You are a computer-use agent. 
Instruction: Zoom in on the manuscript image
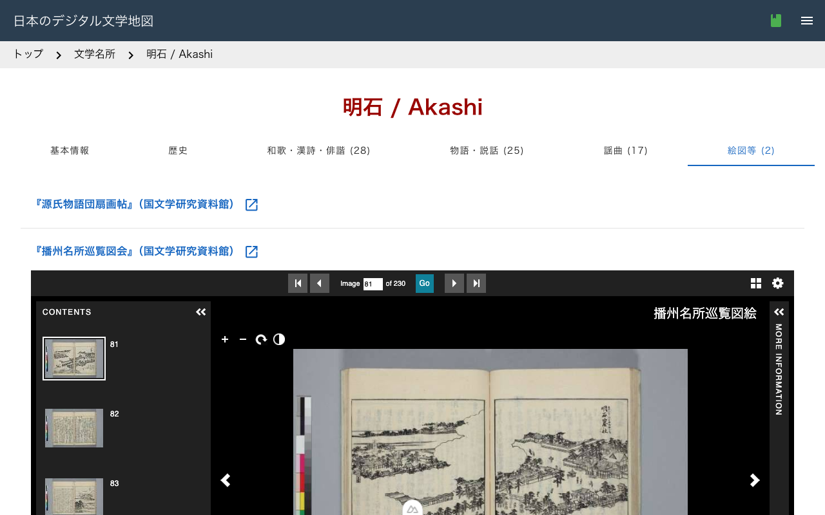(x=224, y=339)
